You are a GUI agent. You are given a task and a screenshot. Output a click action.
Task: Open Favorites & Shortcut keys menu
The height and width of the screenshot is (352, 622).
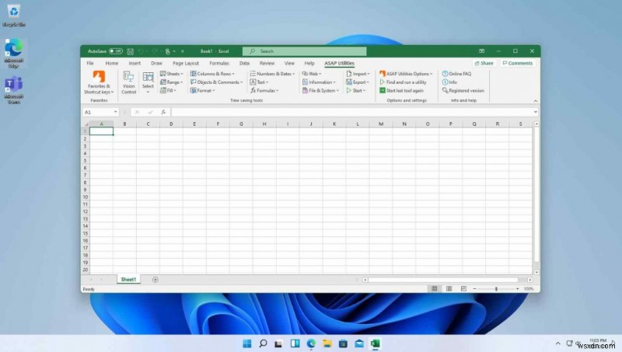(x=99, y=82)
